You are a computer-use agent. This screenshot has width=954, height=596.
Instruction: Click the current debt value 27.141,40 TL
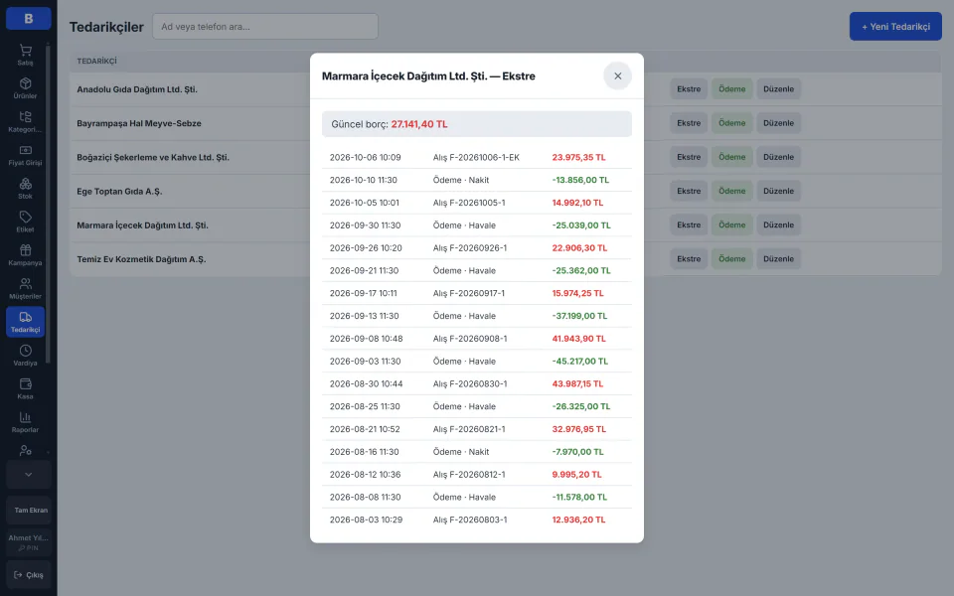click(419, 124)
